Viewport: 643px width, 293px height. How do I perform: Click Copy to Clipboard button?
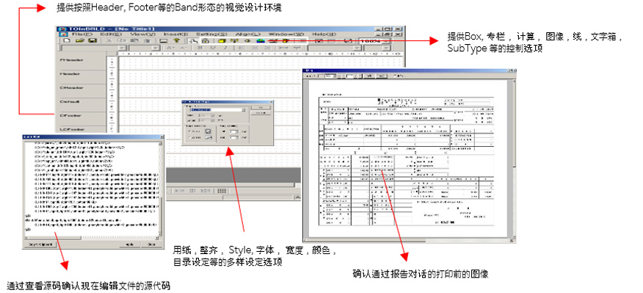[x=40, y=245]
